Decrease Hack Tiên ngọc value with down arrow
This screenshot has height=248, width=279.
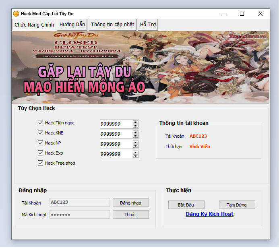136,126
